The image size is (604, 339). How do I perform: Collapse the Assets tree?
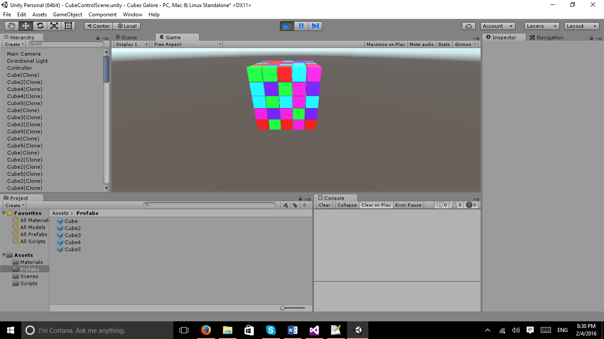click(x=4, y=255)
